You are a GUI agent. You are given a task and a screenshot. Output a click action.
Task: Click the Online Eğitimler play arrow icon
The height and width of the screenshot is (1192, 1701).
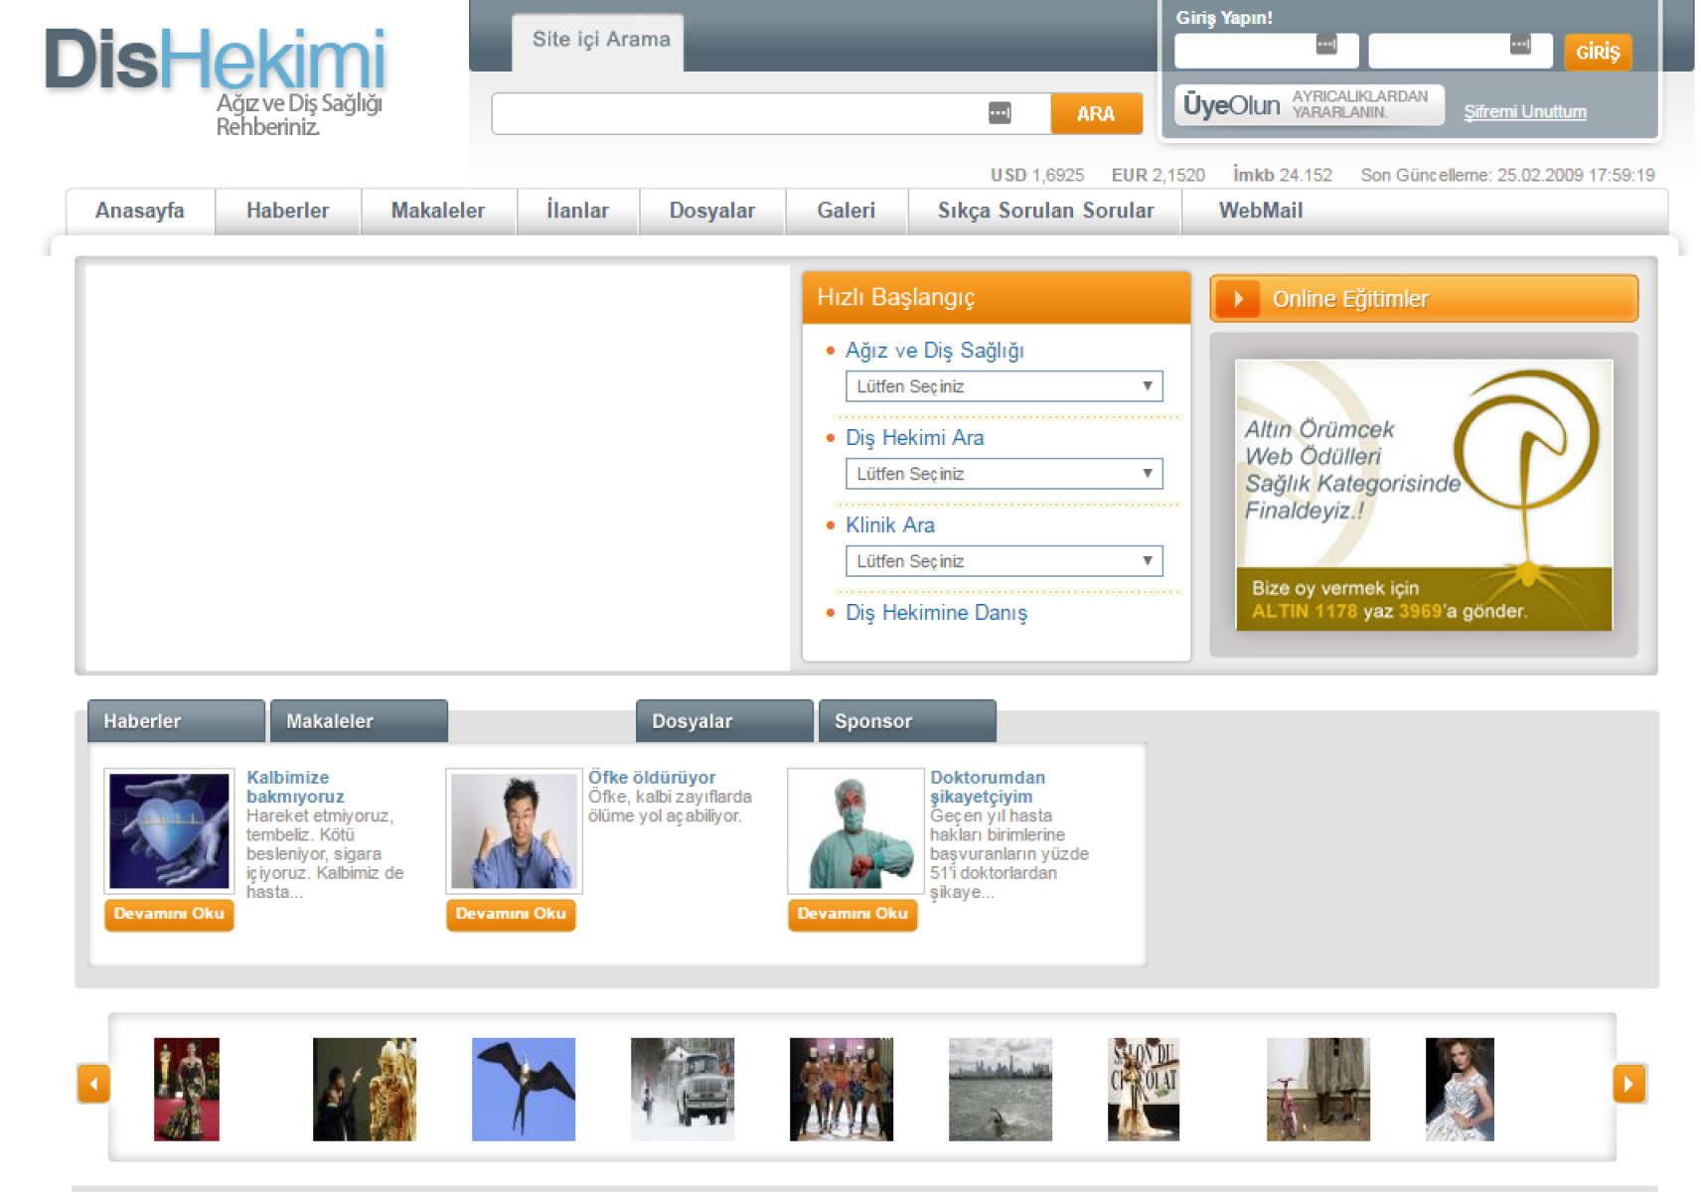(x=1238, y=299)
